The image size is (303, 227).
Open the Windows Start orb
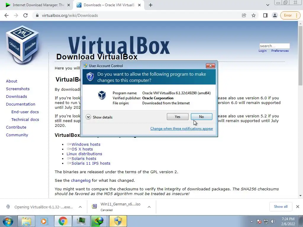8,221
